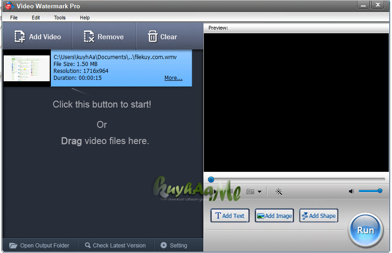This screenshot has width=392, height=253.
Task: Open the Tools menu
Action: (x=60, y=18)
